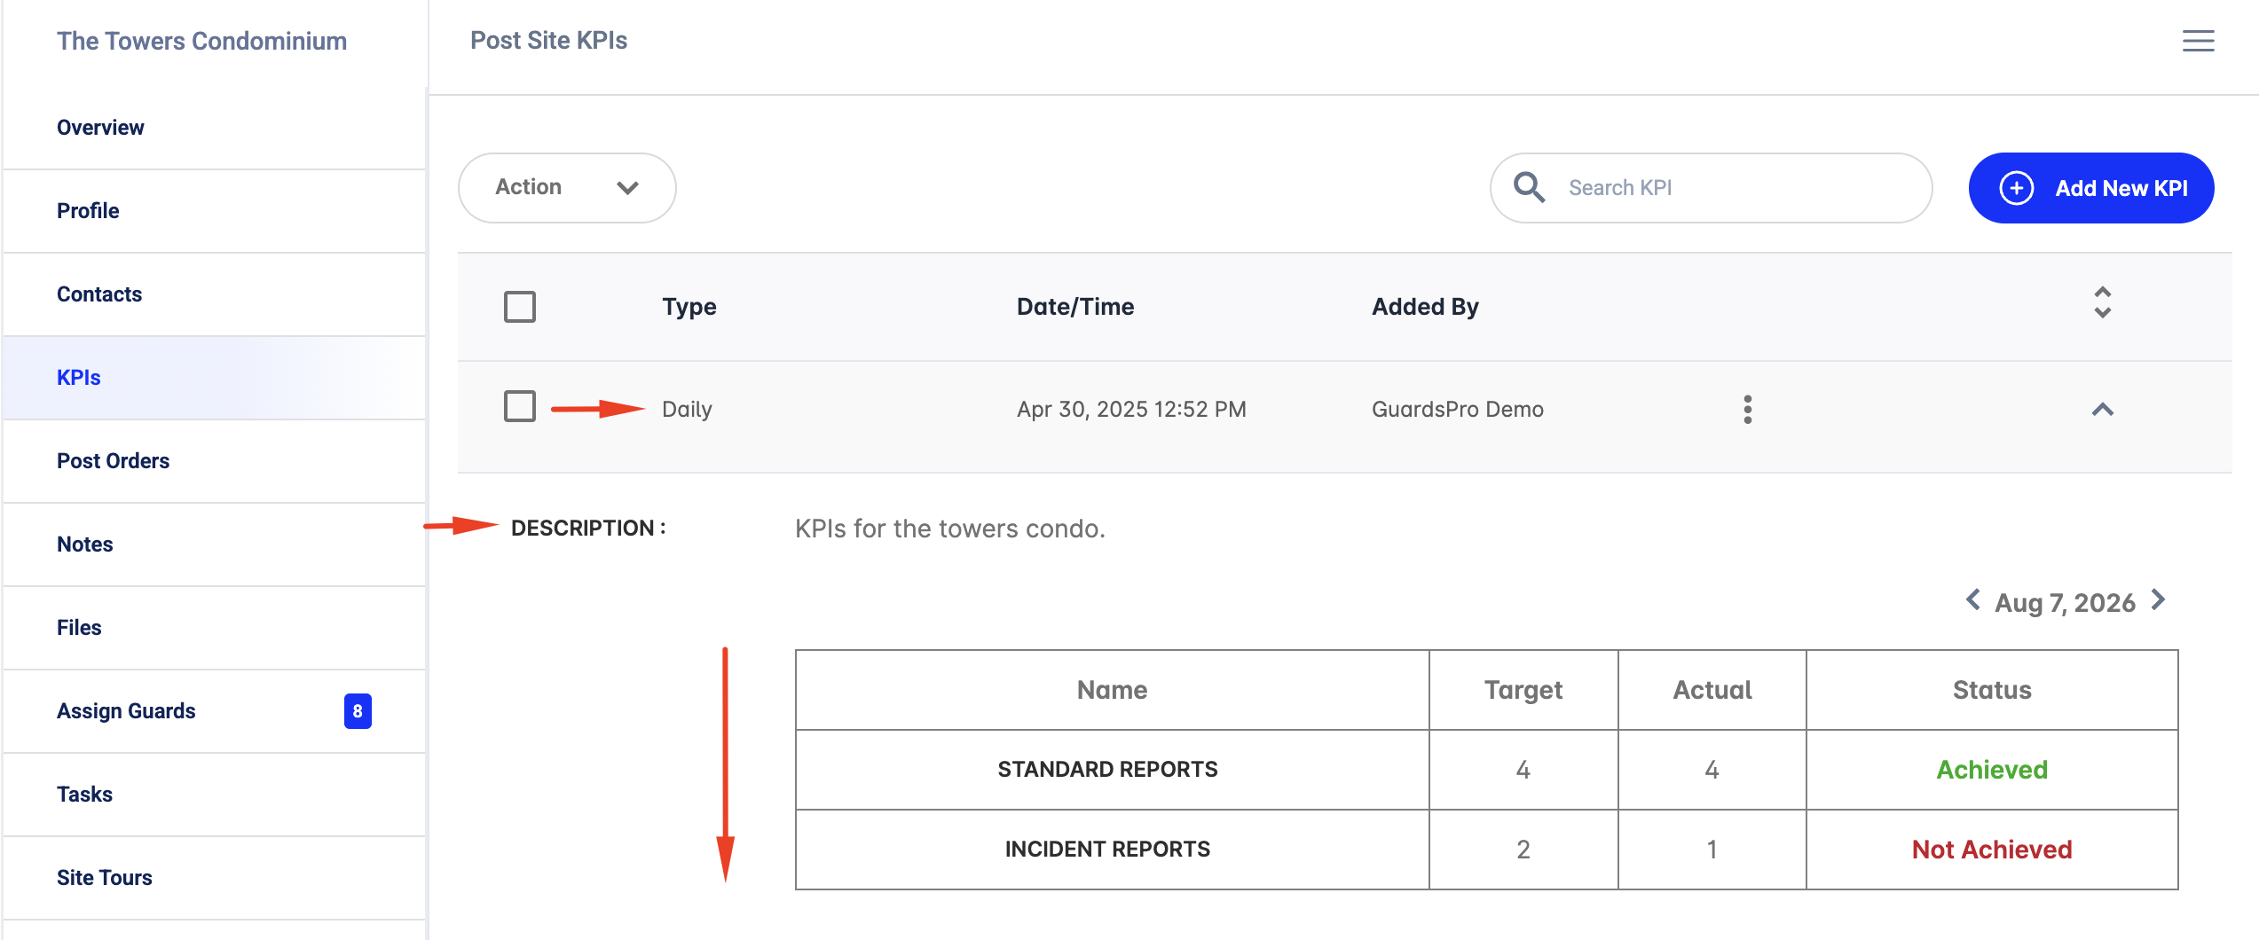Click the Incident Reports actual value 1
The image size is (2259, 940).
pos(1712,850)
